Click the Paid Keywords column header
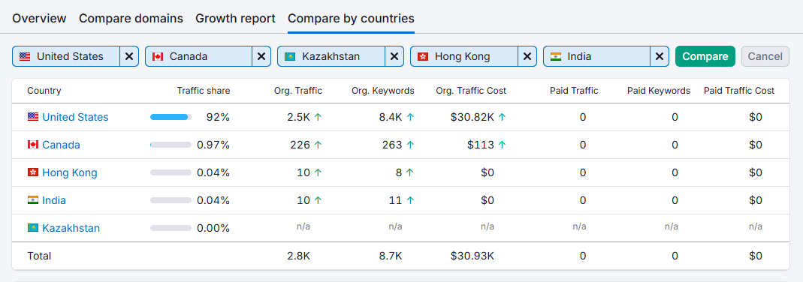Image resolution: width=803 pixels, height=282 pixels. click(659, 91)
